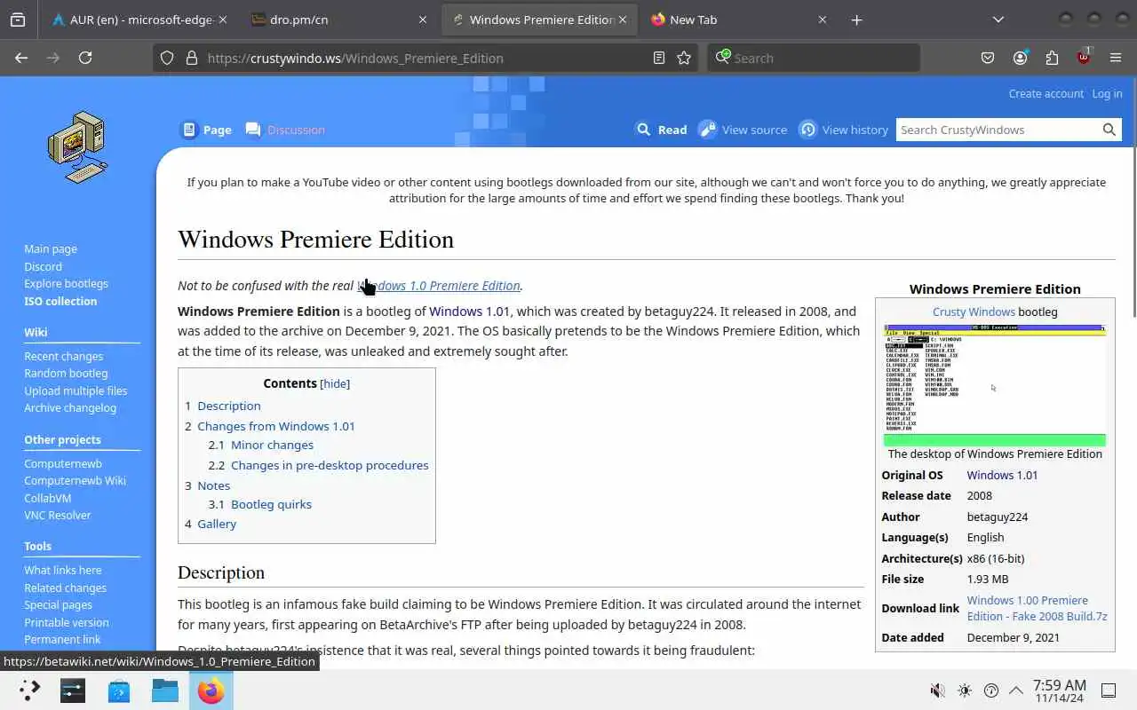Open Computernewb Wiki link
The image size is (1137, 710).
[75, 480]
